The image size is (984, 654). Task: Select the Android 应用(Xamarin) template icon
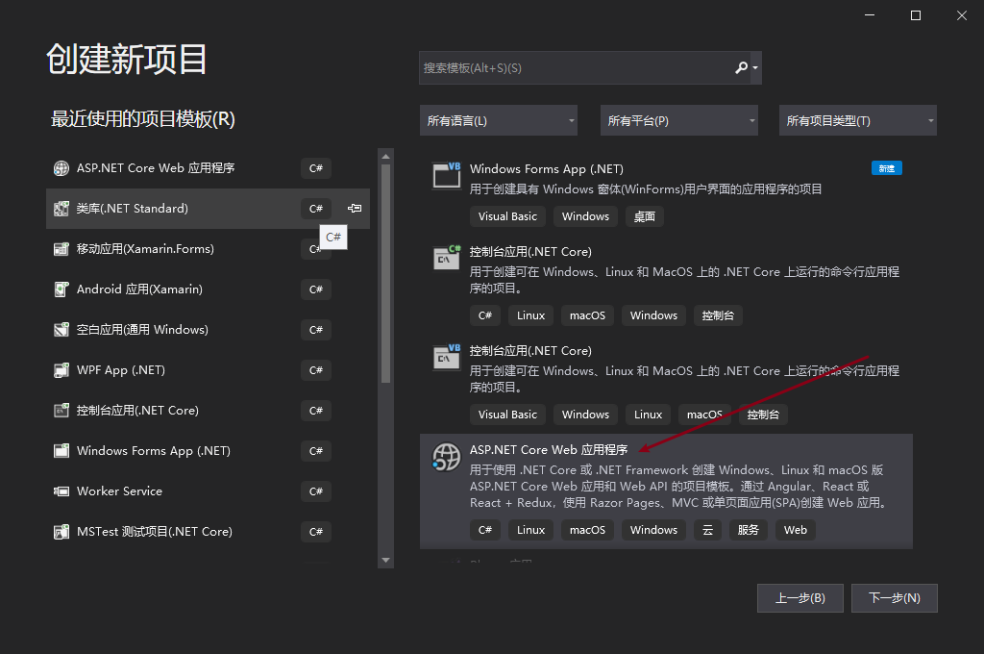pos(61,289)
